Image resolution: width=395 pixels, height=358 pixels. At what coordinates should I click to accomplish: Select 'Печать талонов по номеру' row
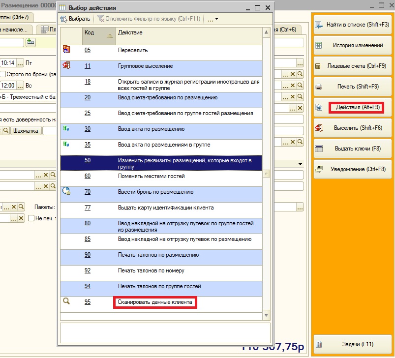point(161,273)
